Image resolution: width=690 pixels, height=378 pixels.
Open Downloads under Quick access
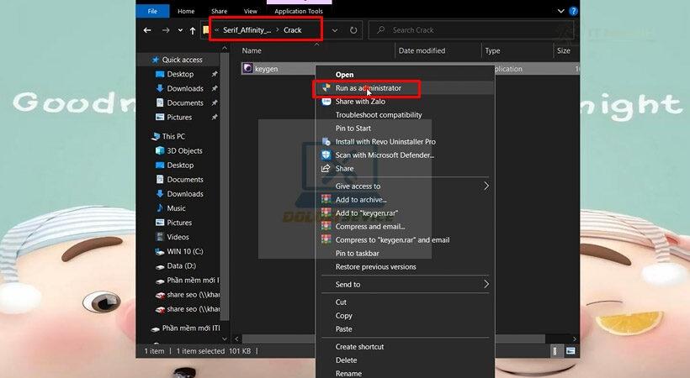pos(185,88)
